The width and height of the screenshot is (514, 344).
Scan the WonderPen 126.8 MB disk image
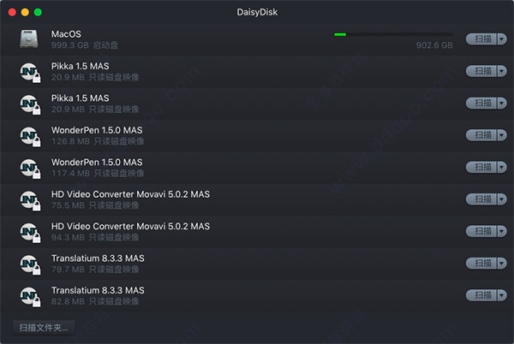click(481, 135)
